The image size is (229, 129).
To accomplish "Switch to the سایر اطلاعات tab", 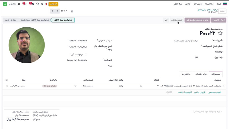I will [201, 74].
